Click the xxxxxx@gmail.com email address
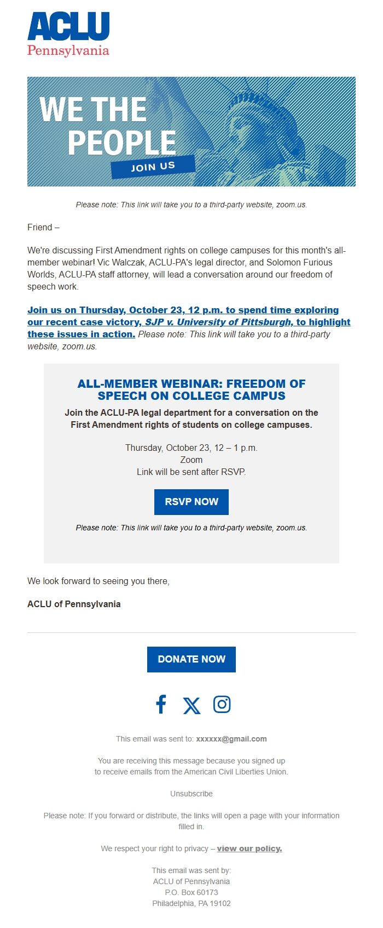 click(x=231, y=739)
